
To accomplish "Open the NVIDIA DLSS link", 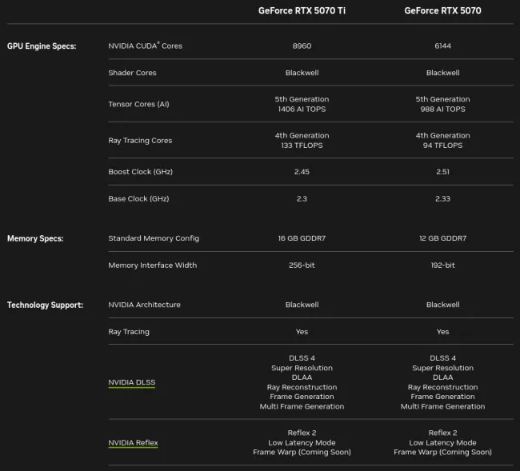I will (x=131, y=382).
